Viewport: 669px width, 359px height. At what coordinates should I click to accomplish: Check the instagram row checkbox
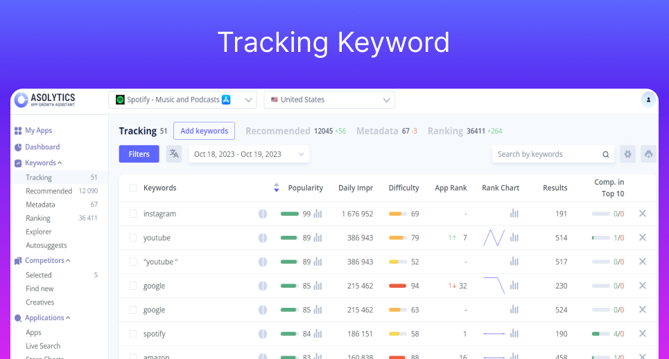[x=133, y=214]
